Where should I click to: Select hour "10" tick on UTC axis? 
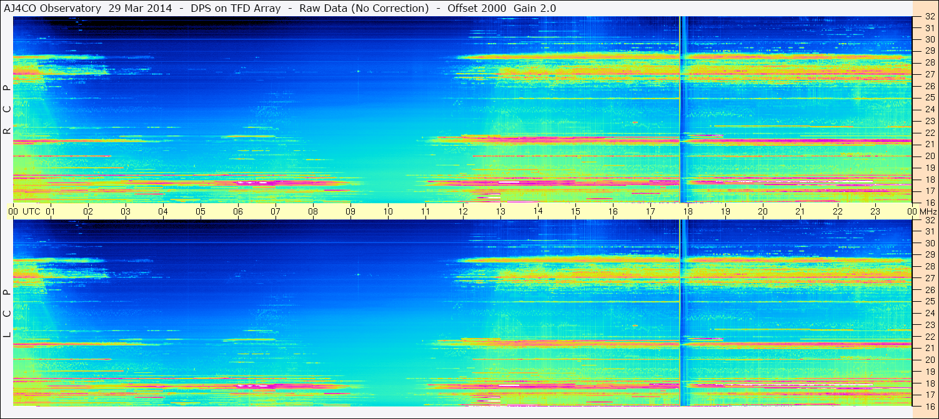click(x=388, y=211)
